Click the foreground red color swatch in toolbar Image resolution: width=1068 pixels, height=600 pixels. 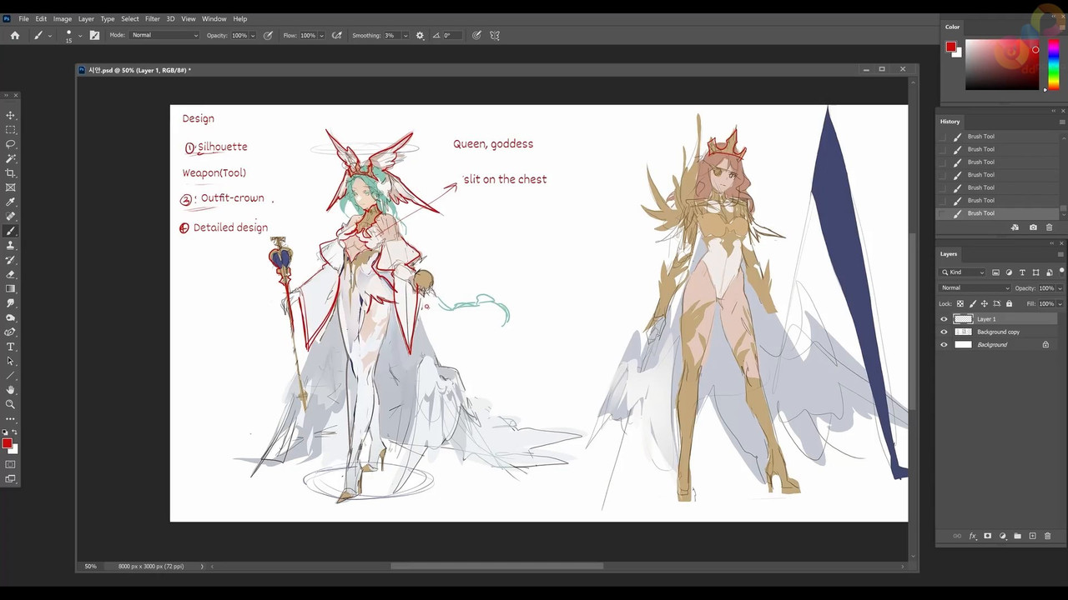(x=7, y=444)
